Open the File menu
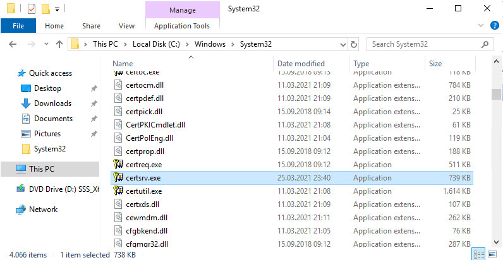This screenshot has height=260, width=503. pyautogui.click(x=18, y=26)
